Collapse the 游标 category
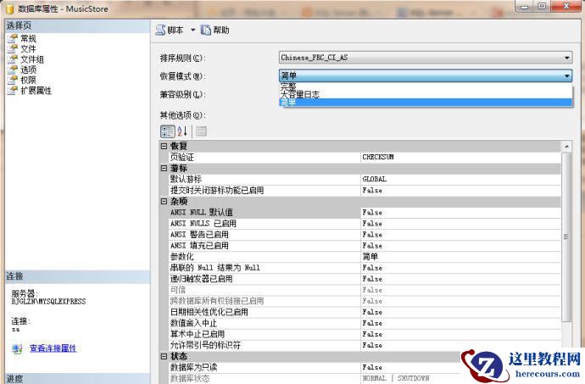Screen dimensions: 585x384 (x=164, y=169)
